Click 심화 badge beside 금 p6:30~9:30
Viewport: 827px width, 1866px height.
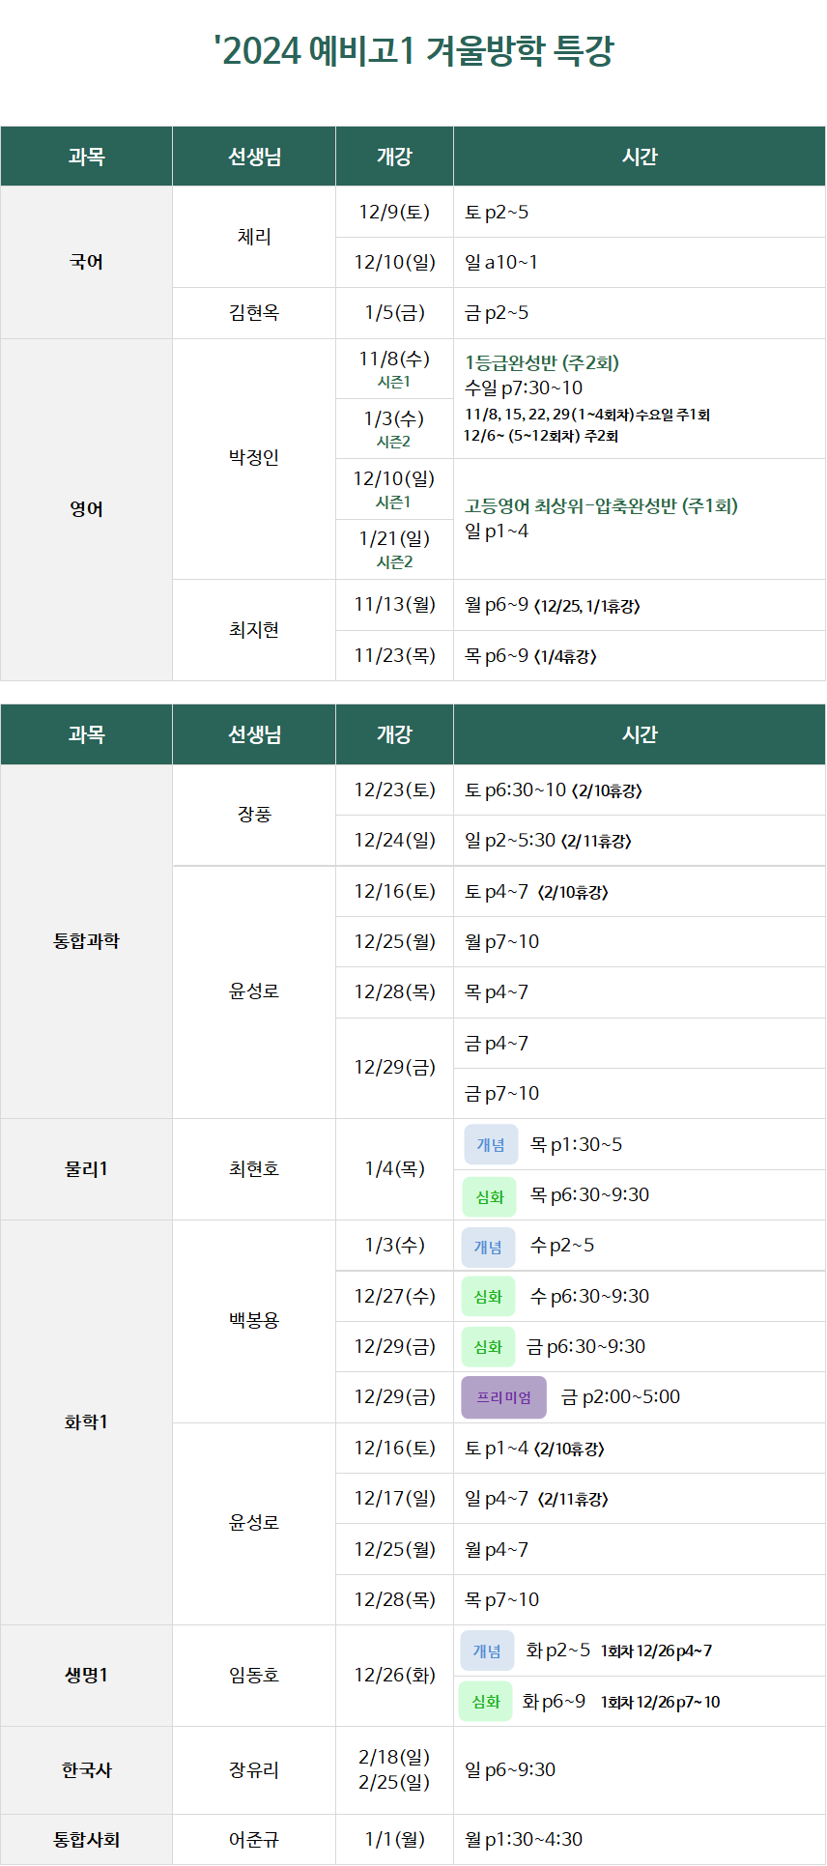pos(488,1347)
